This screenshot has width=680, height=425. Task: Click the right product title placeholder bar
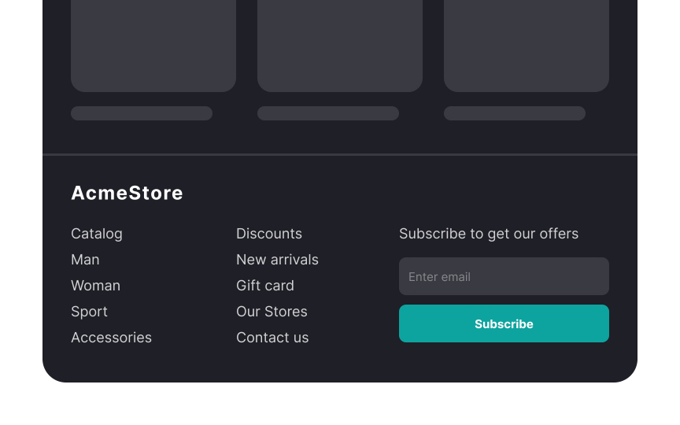[x=515, y=113]
